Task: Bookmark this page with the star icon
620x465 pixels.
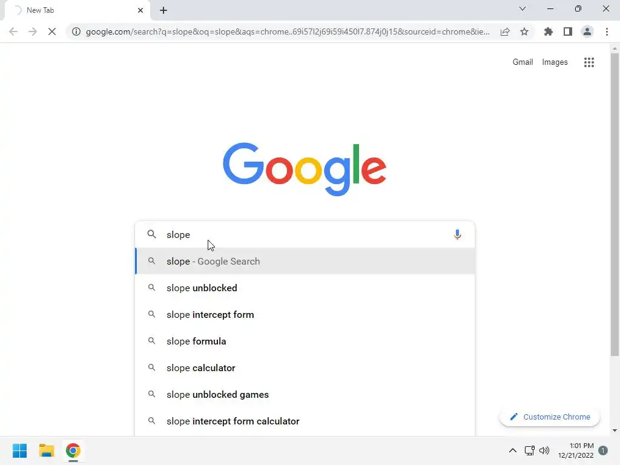Action: (524, 31)
